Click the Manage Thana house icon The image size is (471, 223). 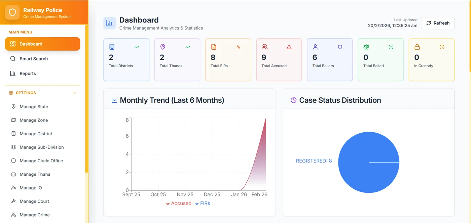pyautogui.click(x=13, y=174)
